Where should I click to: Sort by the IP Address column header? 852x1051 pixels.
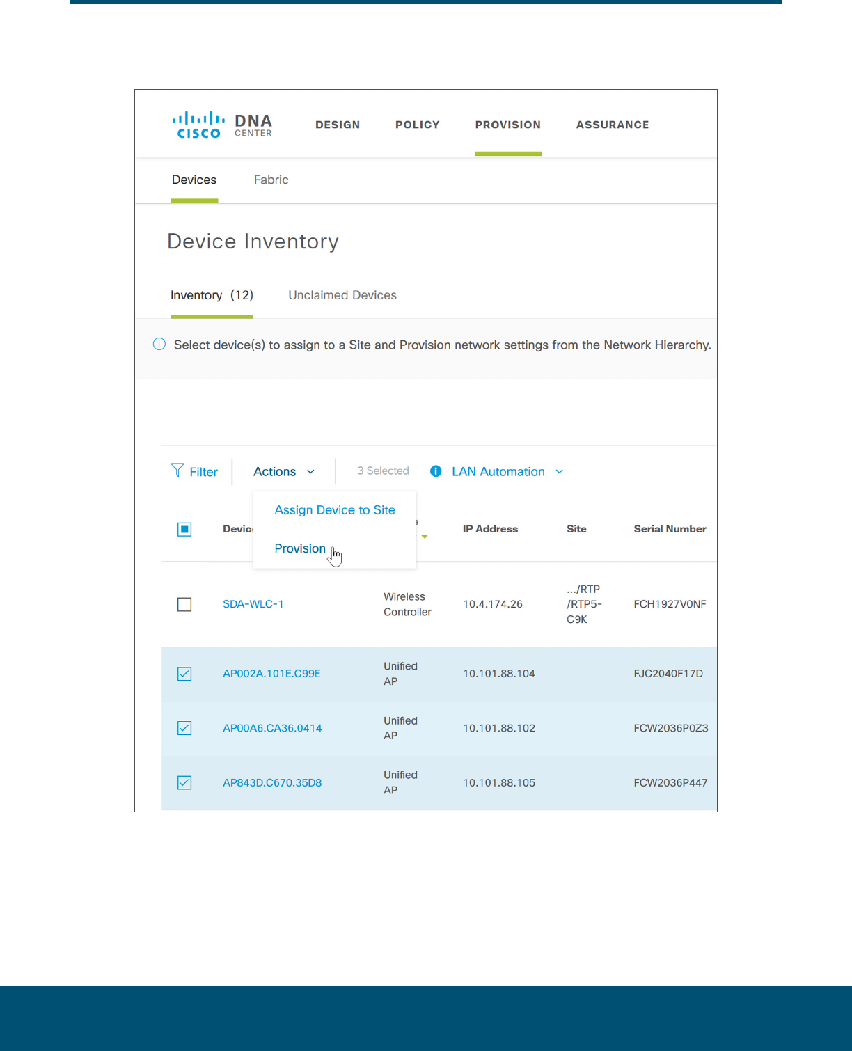(x=490, y=529)
